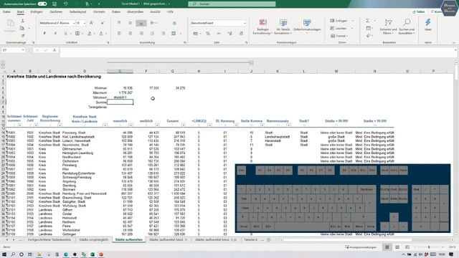Switch to the Daten ribbon tab
The width and height of the screenshot is (459, 258).
pos(116,12)
